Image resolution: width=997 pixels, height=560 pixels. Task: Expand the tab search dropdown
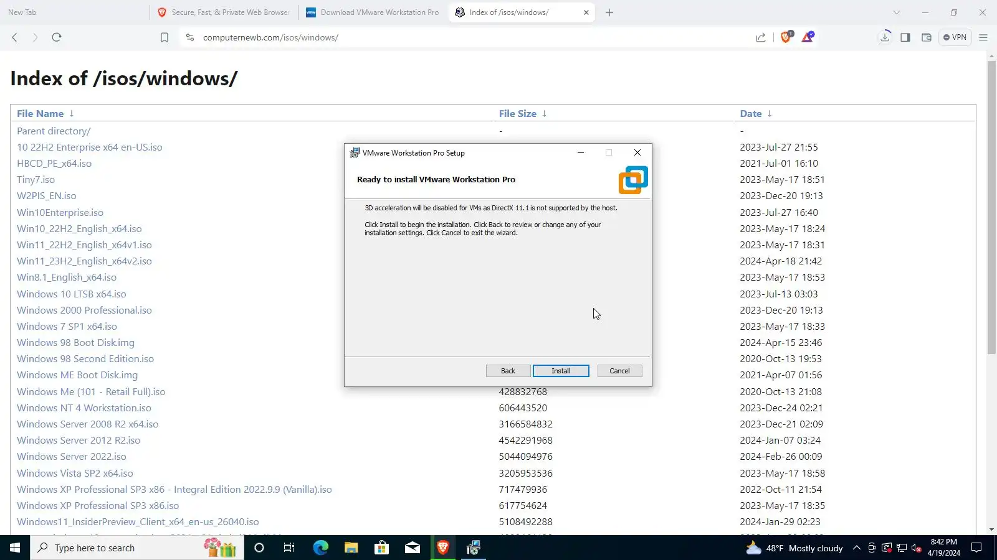(x=897, y=12)
